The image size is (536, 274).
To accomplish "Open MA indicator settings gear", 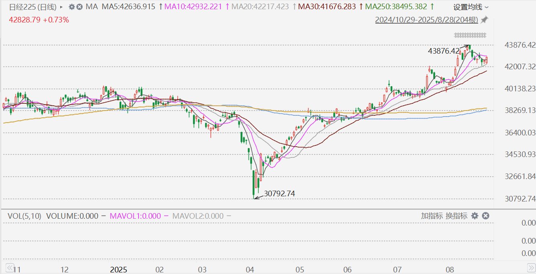I will 71,7.
